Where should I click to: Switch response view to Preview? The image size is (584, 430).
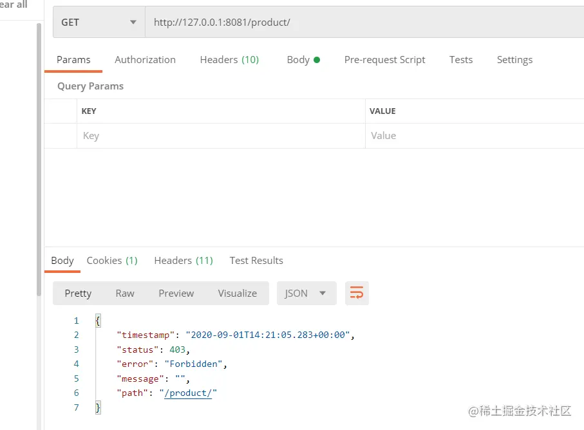[176, 294]
